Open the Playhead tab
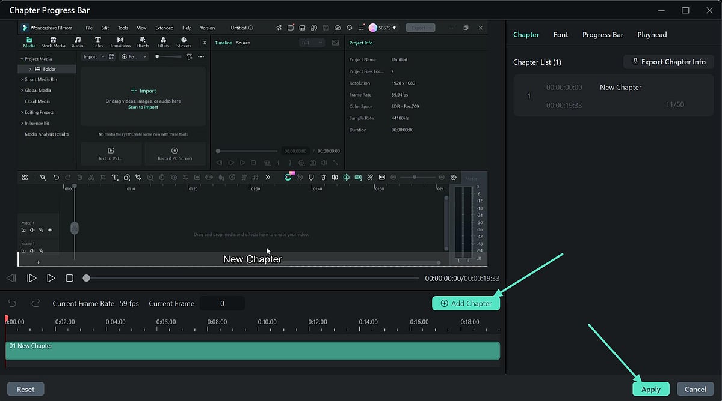The height and width of the screenshot is (401, 722). coord(652,35)
